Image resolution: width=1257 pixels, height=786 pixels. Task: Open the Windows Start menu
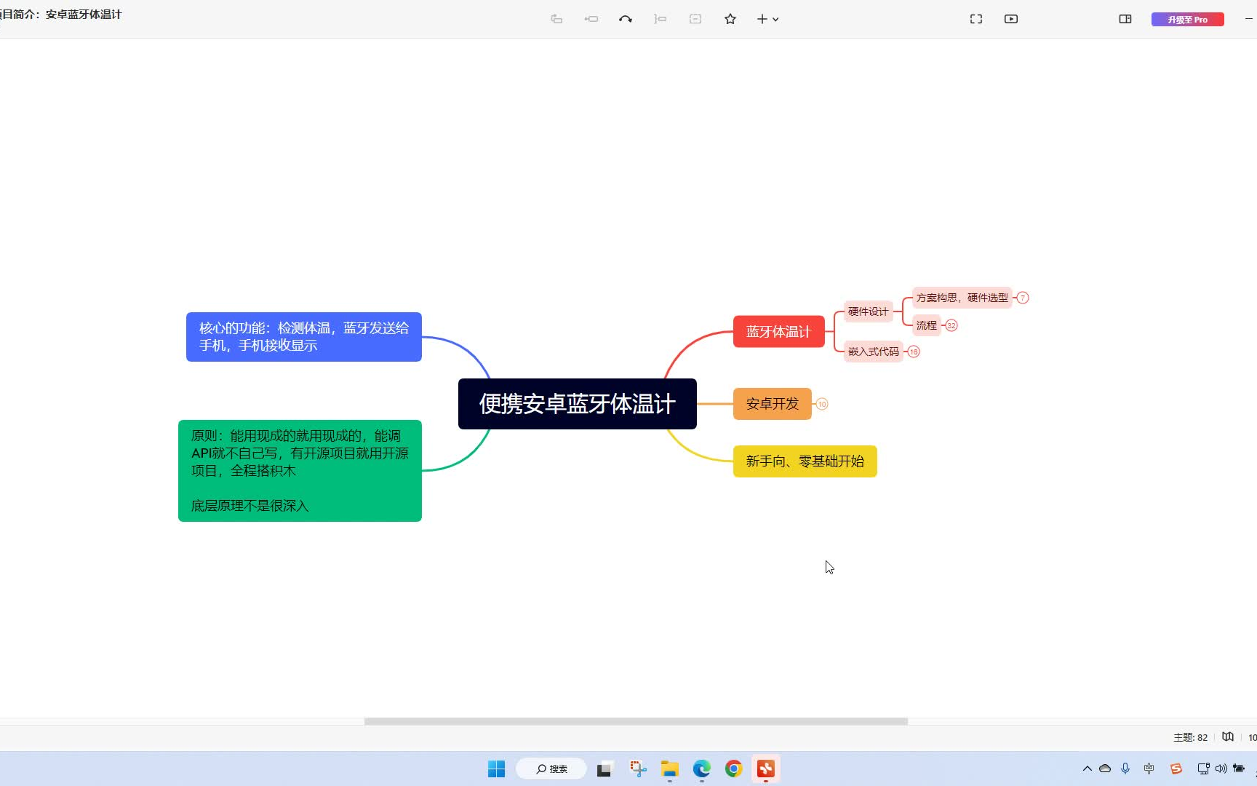pos(497,769)
